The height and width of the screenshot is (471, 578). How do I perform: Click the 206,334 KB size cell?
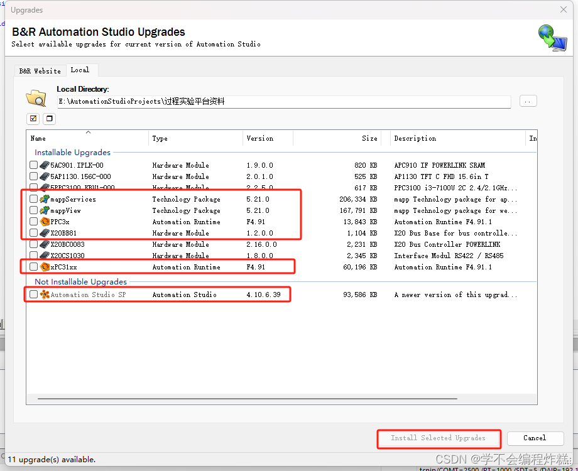pos(358,199)
